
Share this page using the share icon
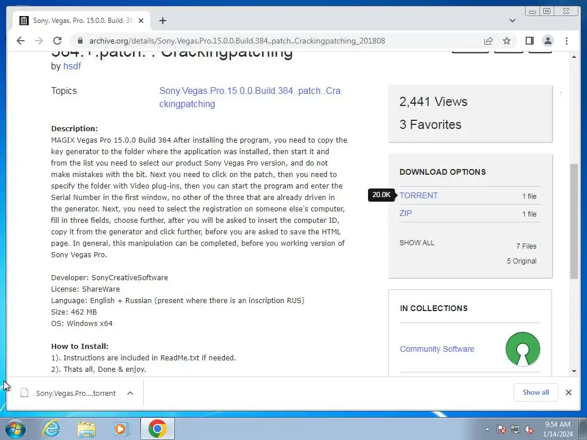pos(488,41)
